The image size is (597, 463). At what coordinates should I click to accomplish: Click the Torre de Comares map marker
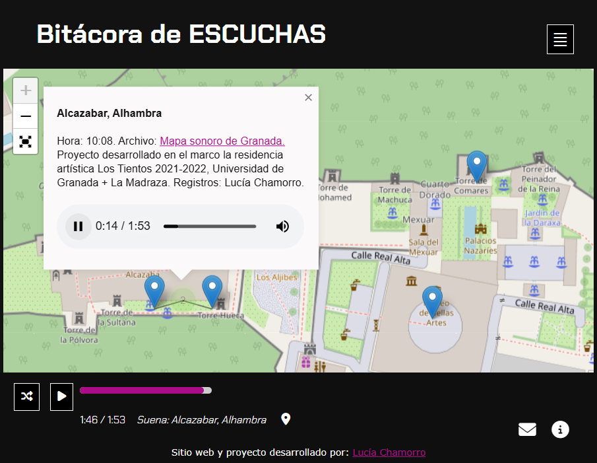coord(476,165)
